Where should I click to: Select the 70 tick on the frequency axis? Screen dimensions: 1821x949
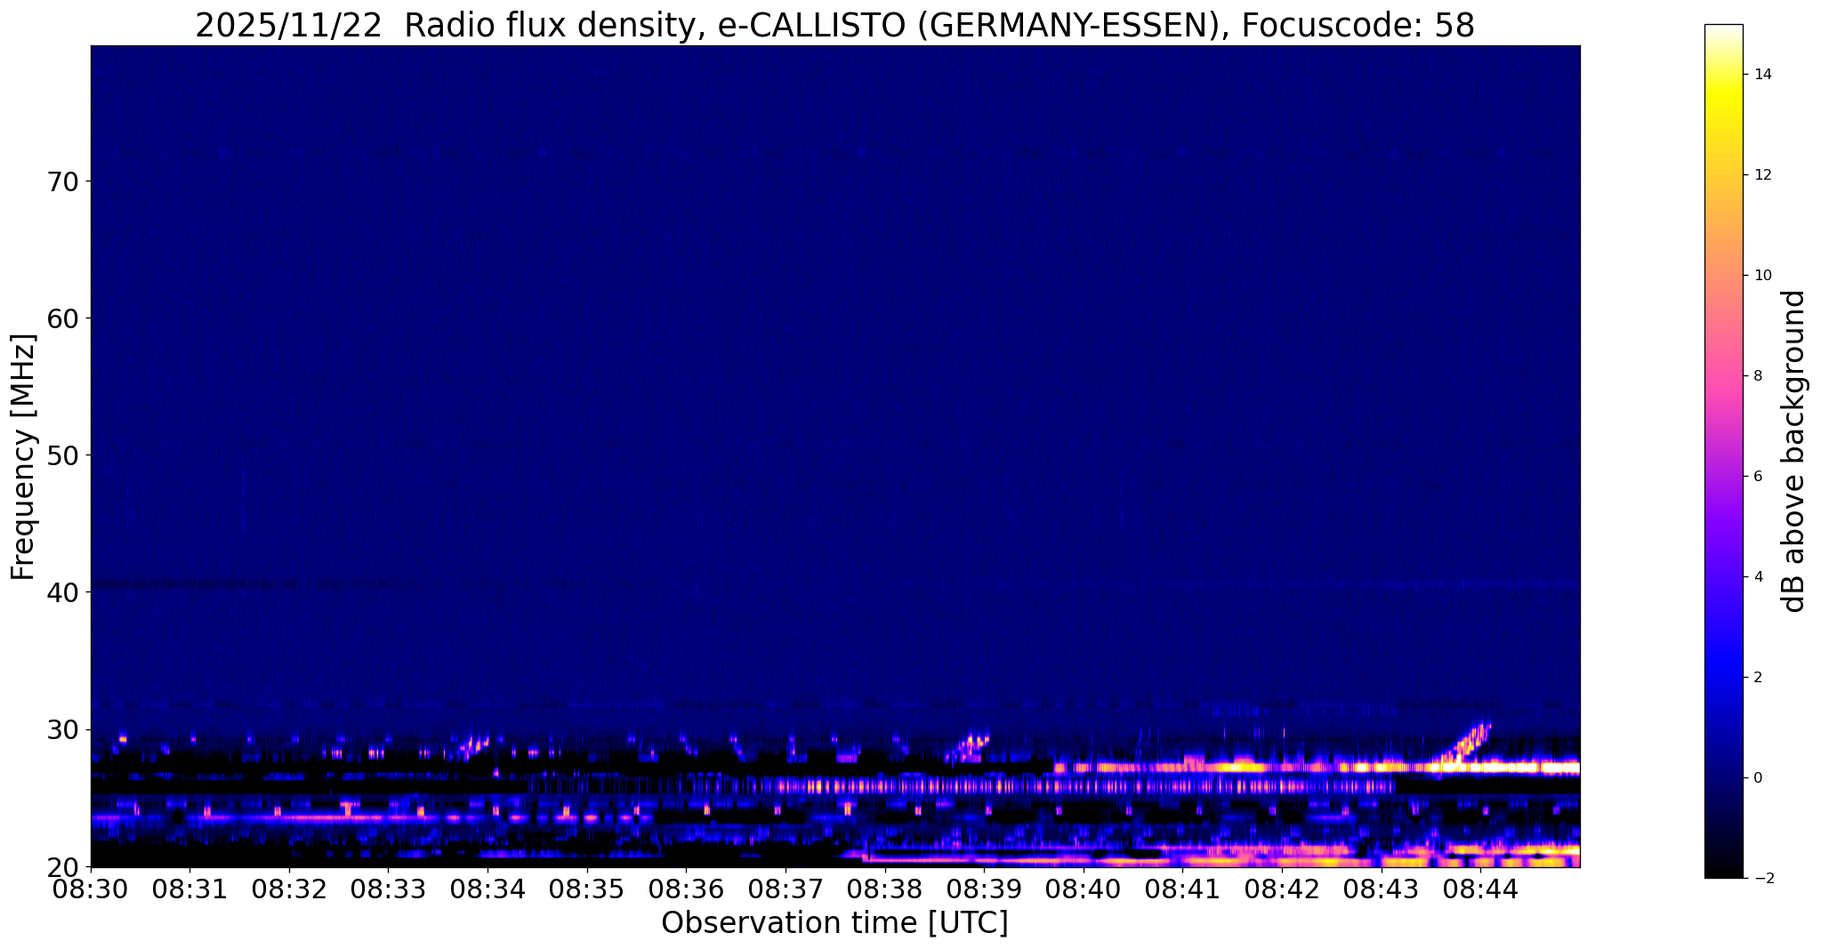pyautogui.click(x=61, y=181)
